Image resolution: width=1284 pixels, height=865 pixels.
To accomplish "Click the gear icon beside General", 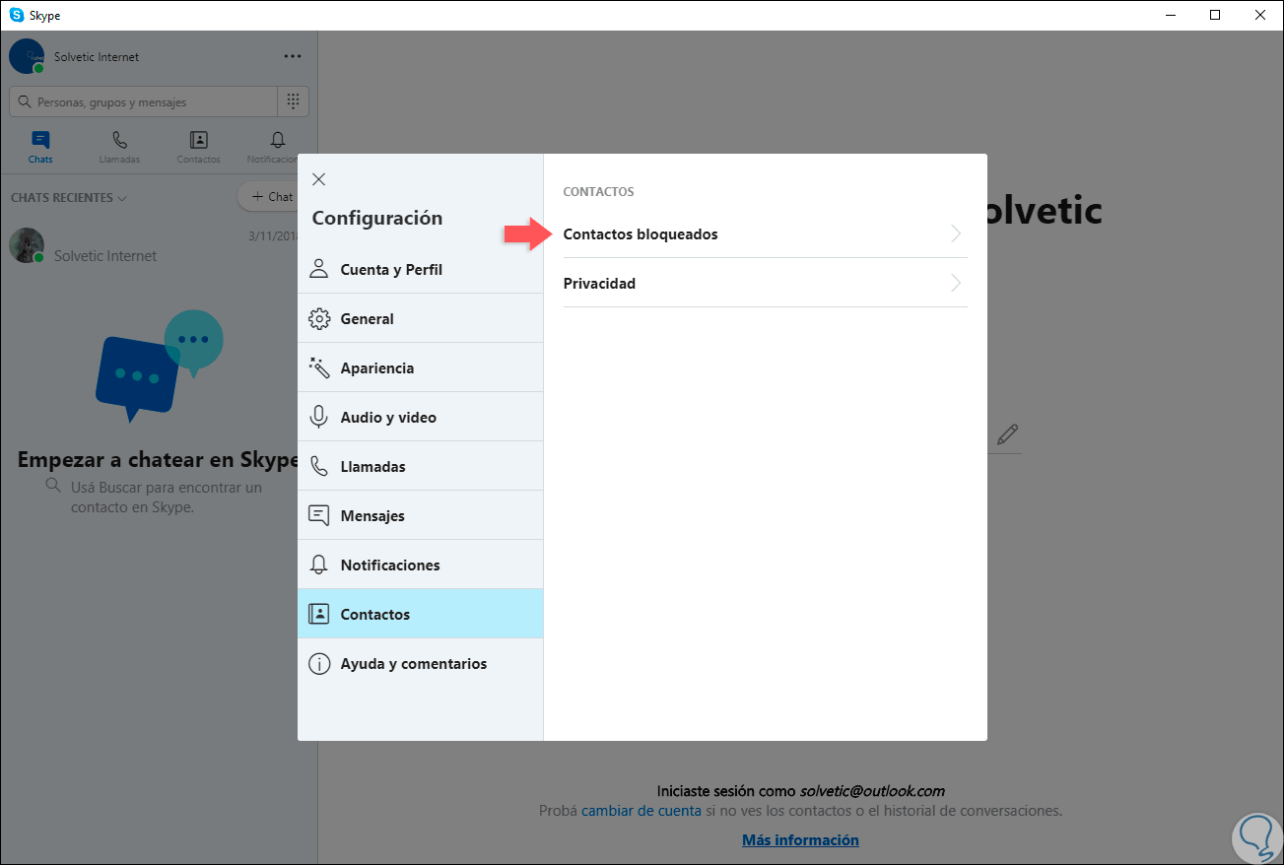I will click(x=318, y=318).
